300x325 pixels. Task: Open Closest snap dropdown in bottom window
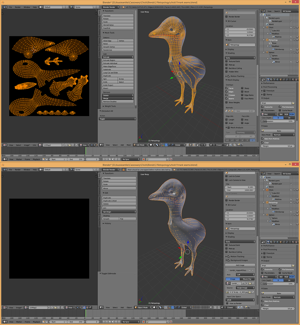tap(231, 307)
